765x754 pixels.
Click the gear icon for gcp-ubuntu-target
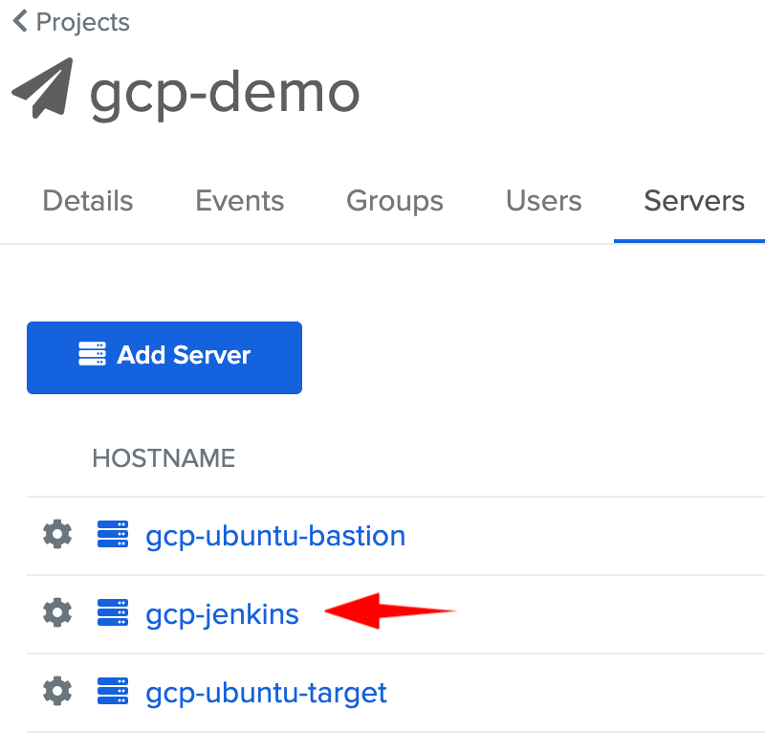pyautogui.click(x=57, y=692)
